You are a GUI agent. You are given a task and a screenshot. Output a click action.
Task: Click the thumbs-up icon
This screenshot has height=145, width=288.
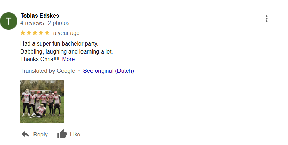[62, 134]
